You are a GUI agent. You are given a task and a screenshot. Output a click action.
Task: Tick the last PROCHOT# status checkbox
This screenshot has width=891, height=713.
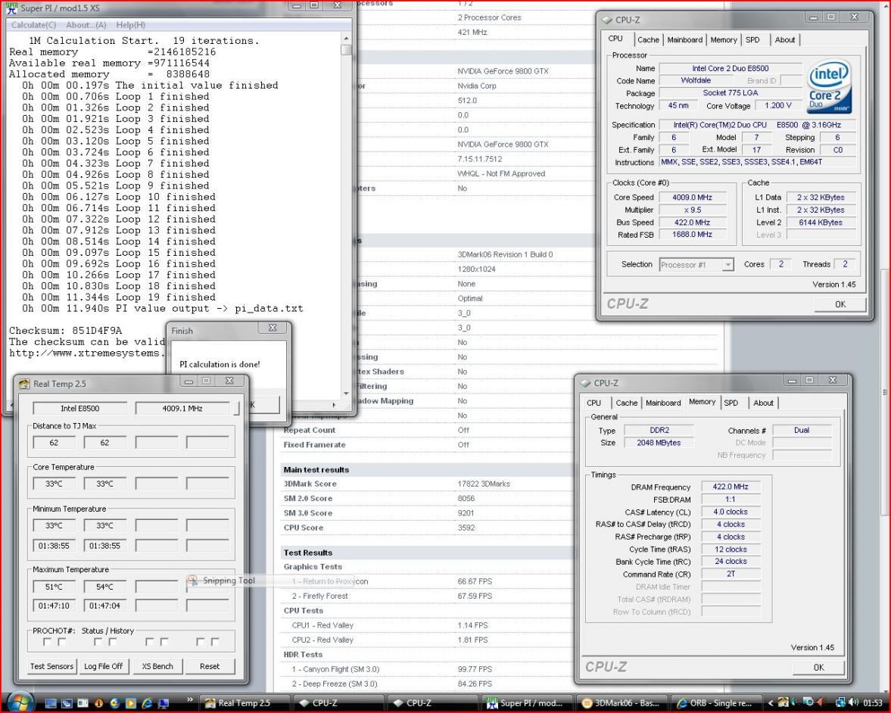(215, 642)
